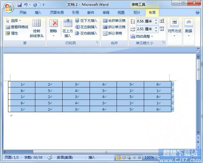The width and height of the screenshot is (203, 163).
Task: Switch to Draft view
Action: pos(139,158)
